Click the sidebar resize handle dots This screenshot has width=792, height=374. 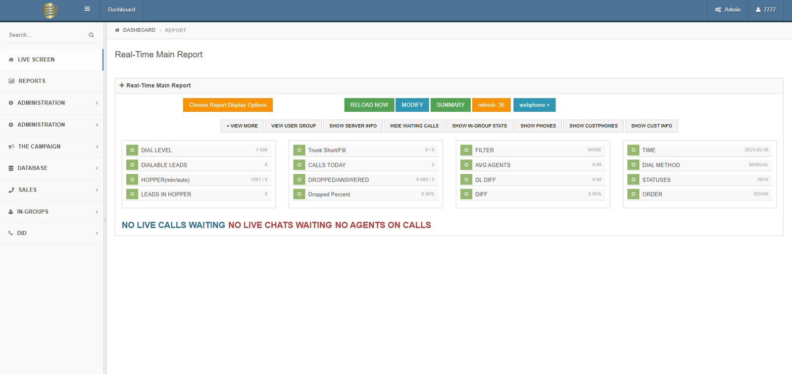coord(105,220)
